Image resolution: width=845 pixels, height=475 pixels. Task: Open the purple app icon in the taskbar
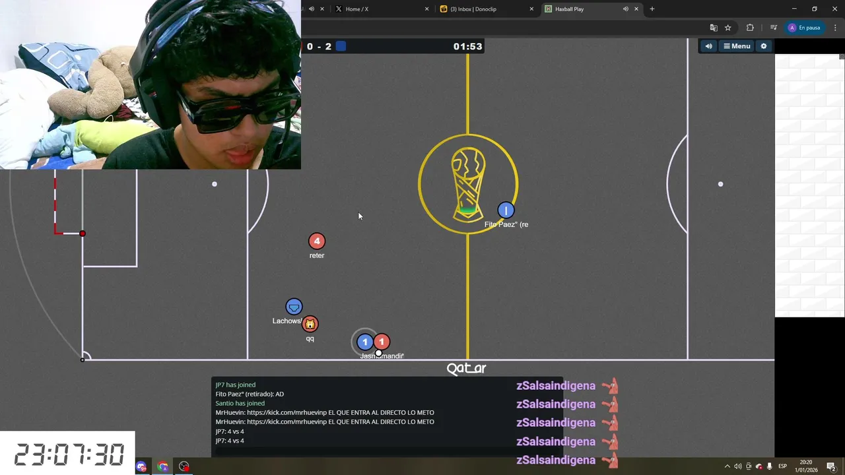(x=141, y=466)
